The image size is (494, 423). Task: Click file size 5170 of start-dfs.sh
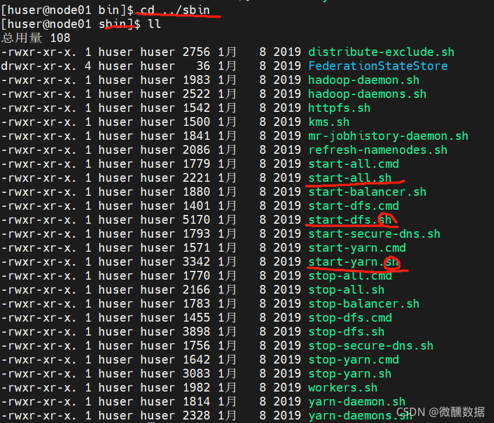coord(196,220)
